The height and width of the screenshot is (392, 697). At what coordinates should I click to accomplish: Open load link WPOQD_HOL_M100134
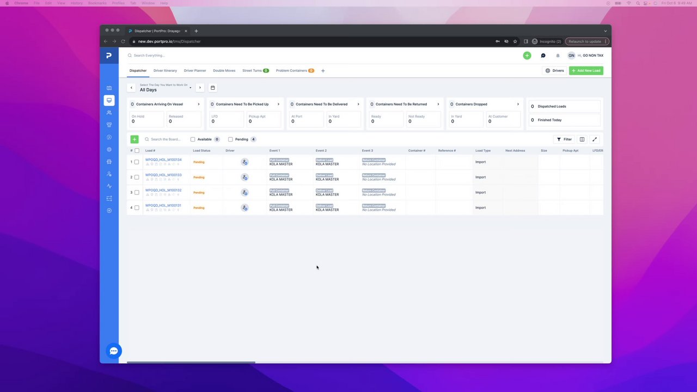[x=163, y=160]
